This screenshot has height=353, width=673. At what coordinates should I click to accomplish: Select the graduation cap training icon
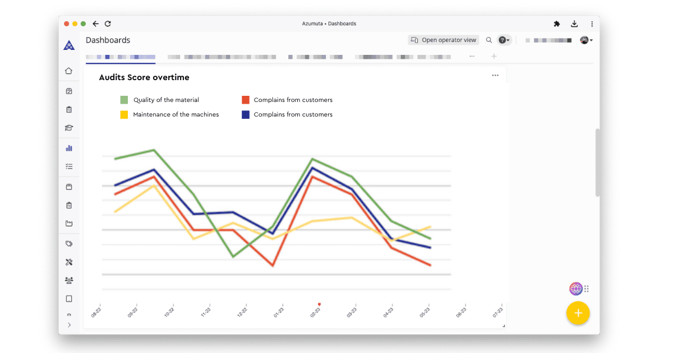(x=69, y=128)
